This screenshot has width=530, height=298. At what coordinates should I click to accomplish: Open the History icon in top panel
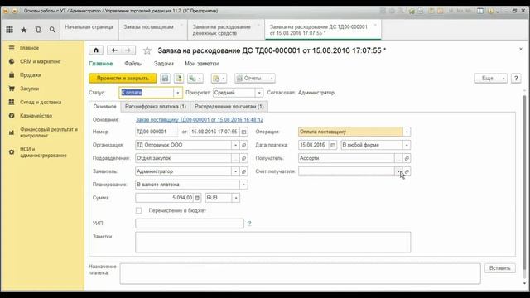pos(38,30)
